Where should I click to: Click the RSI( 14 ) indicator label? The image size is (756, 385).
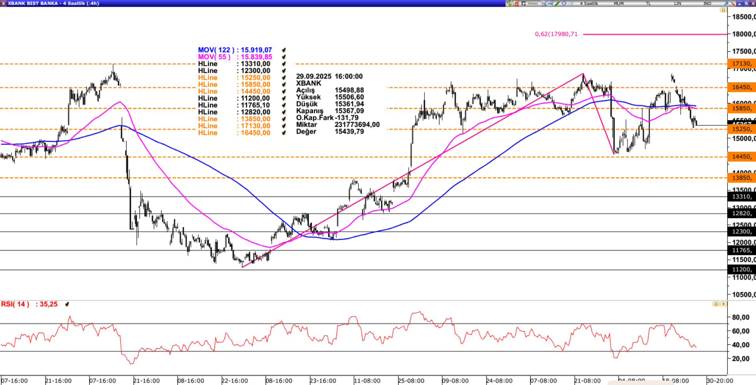coord(15,304)
